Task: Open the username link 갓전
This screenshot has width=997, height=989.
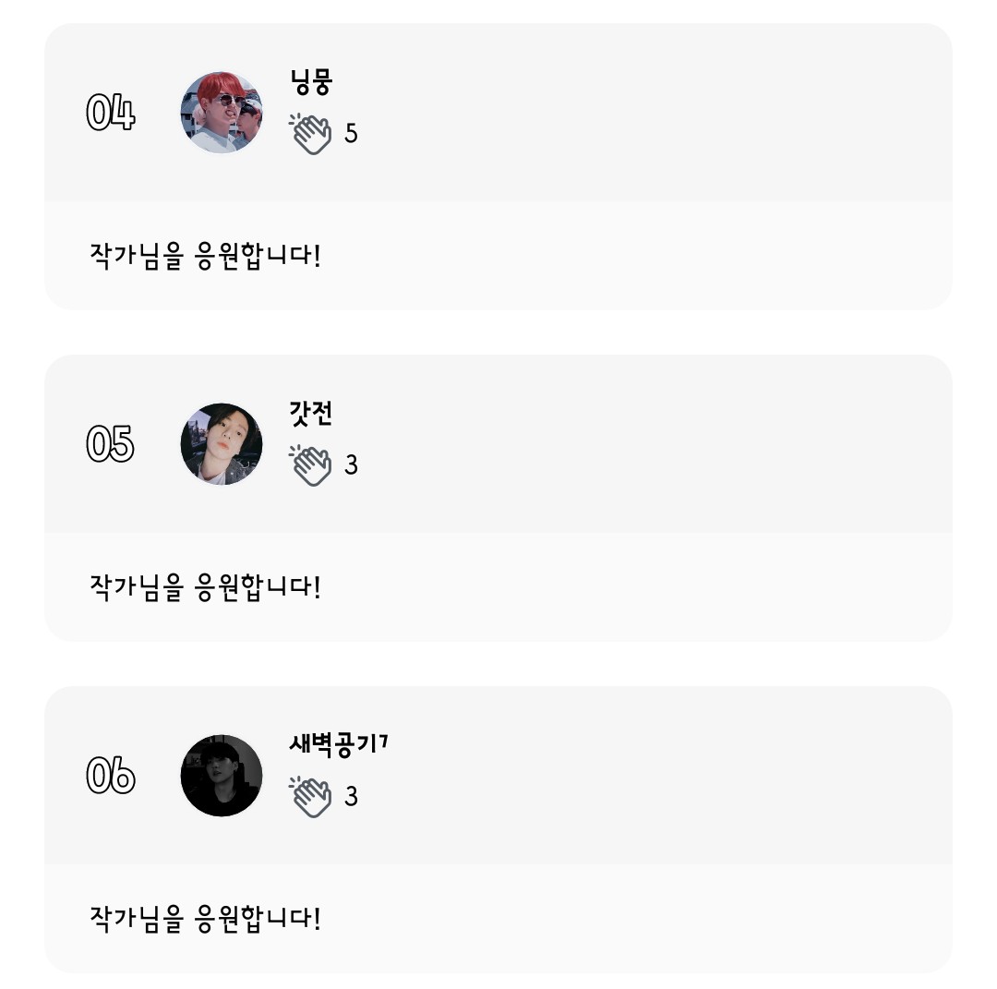Action: click(x=310, y=414)
